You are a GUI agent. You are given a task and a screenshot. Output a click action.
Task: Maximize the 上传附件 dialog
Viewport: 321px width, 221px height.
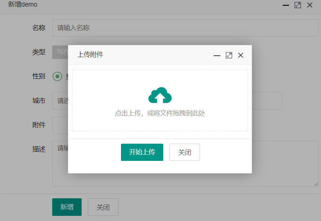tap(229, 55)
